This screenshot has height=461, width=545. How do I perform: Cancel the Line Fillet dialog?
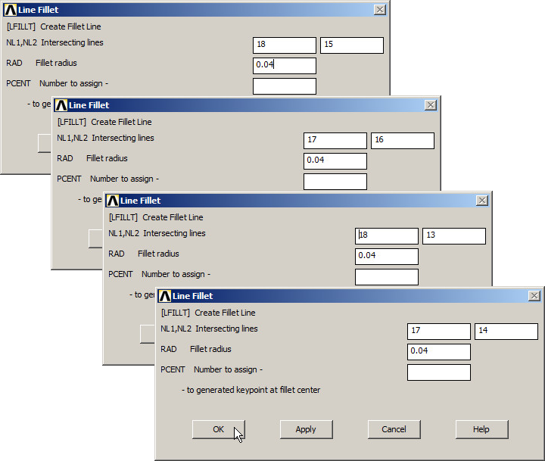[x=394, y=429]
